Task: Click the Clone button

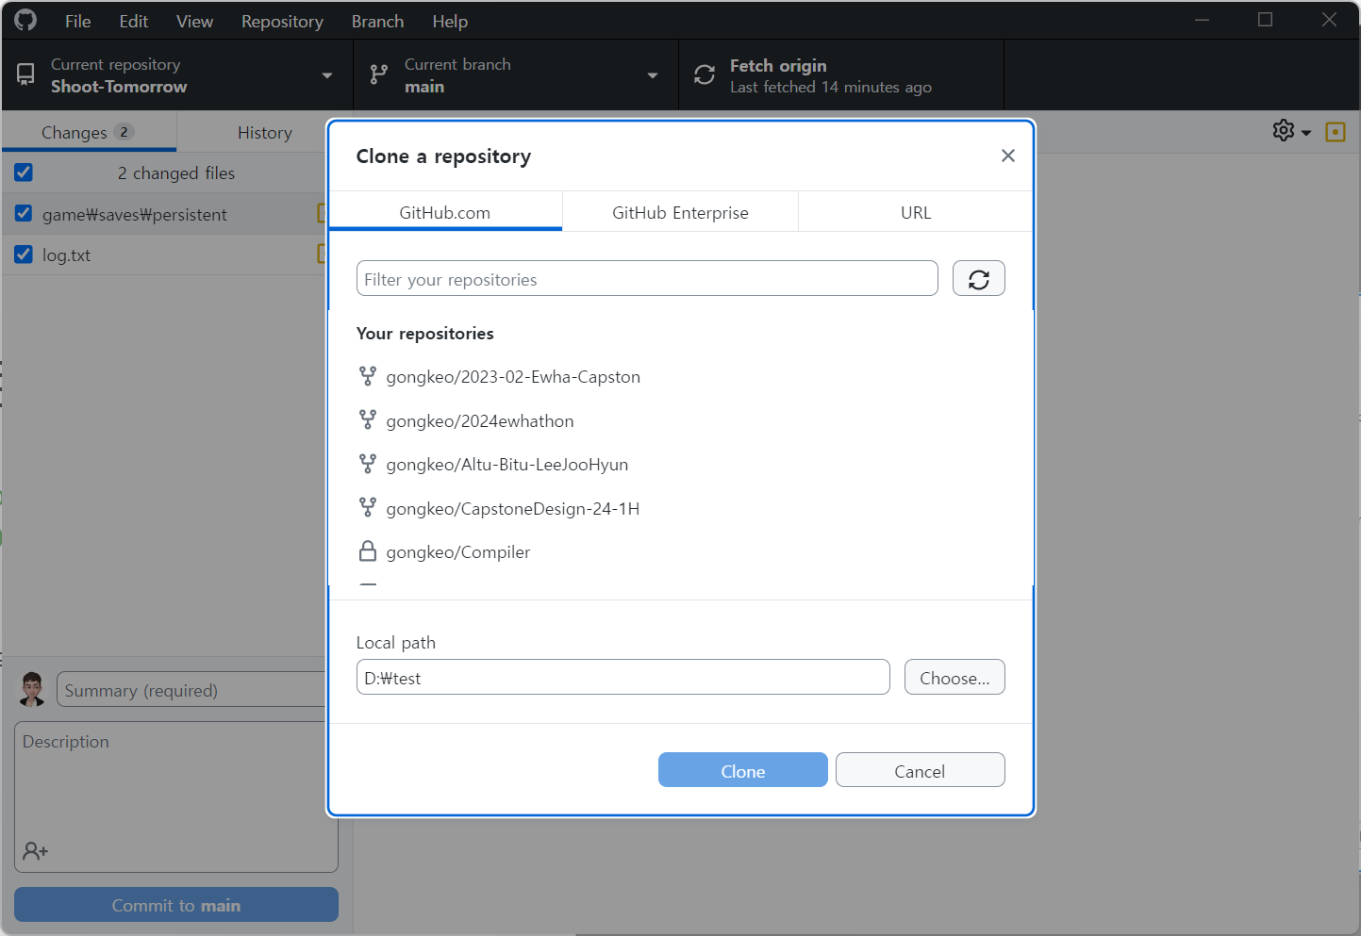Action: (743, 770)
